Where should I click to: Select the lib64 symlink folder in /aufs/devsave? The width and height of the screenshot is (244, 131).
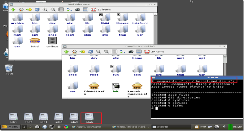click(105, 19)
